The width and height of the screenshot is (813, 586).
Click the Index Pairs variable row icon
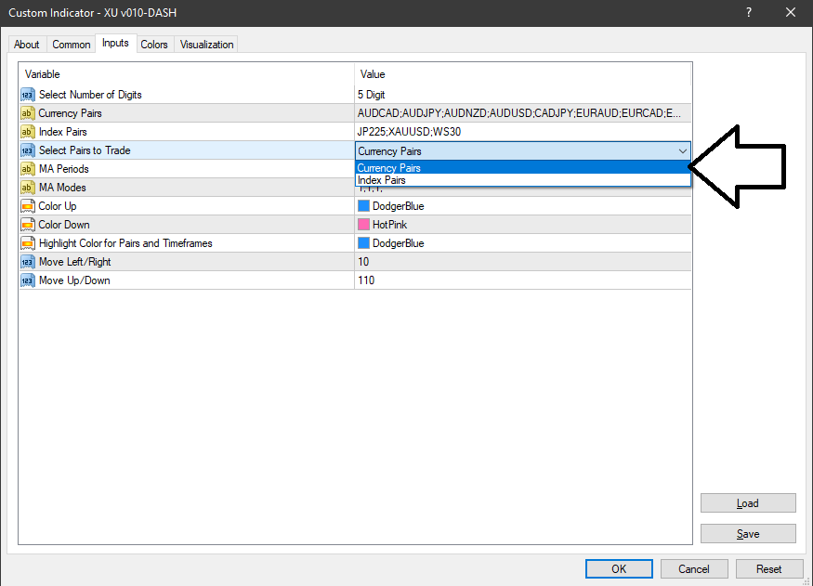27,132
